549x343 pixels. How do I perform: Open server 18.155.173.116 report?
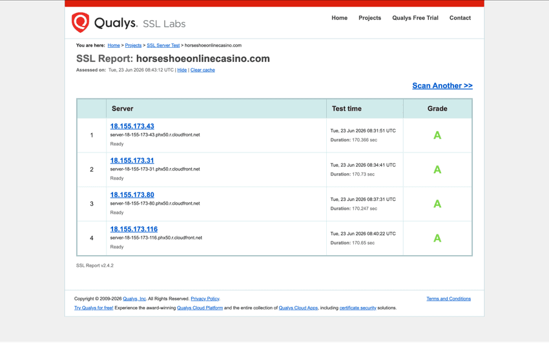point(134,229)
